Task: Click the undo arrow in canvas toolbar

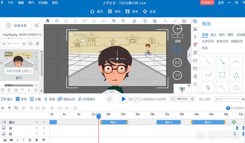Action: tap(165, 21)
